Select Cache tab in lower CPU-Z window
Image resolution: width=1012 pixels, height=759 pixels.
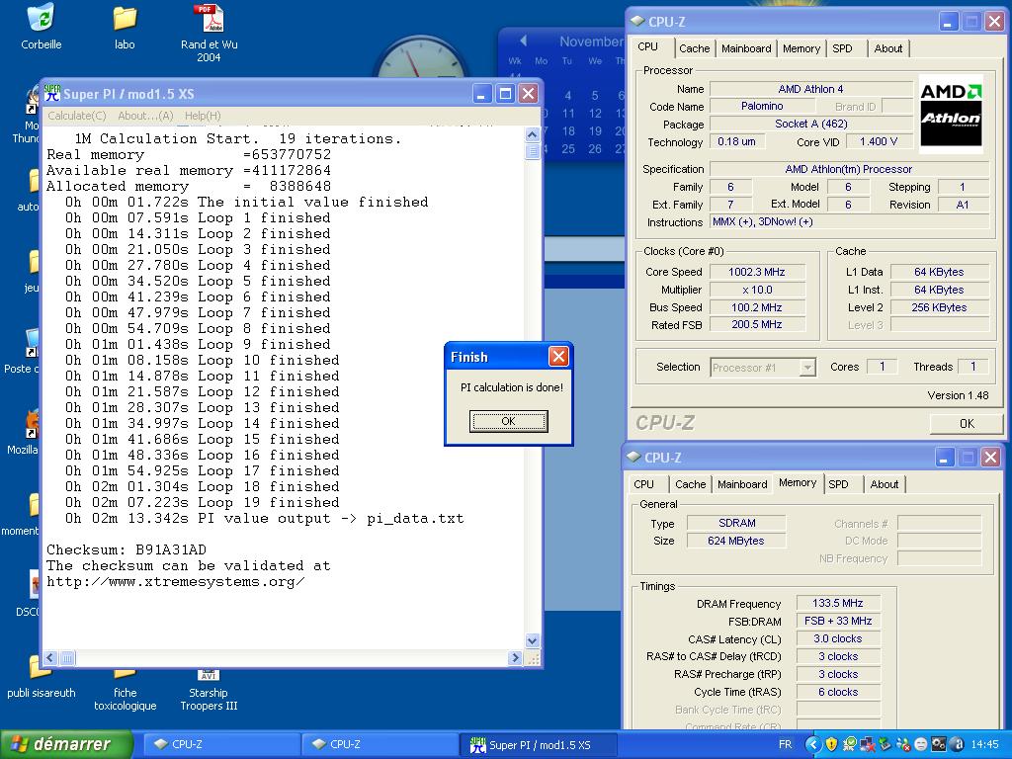(x=691, y=484)
